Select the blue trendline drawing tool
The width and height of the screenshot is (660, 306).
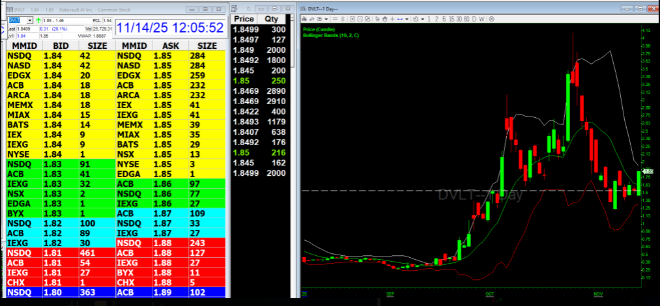400,20
